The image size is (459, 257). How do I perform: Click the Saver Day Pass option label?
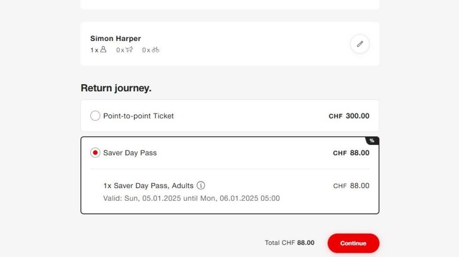pos(130,153)
